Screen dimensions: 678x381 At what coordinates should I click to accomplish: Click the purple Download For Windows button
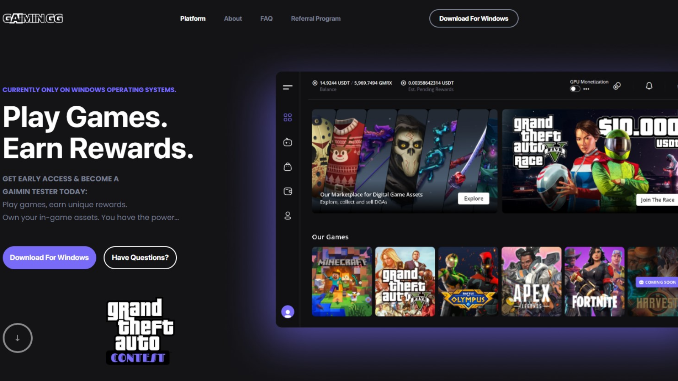point(49,257)
